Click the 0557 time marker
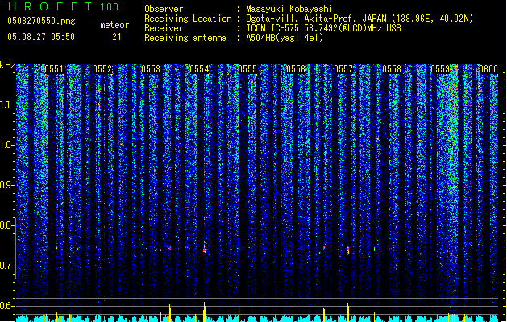The width and height of the screenshot is (507, 322). (x=343, y=69)
